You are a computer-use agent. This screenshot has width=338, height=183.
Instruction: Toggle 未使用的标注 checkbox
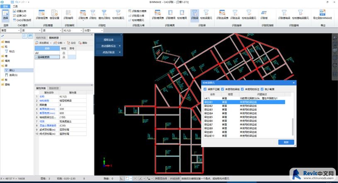click(x=242, y=89)
